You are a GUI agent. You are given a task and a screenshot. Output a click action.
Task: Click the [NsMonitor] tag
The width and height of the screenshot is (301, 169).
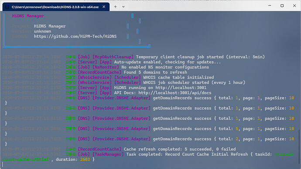(106, 67)
